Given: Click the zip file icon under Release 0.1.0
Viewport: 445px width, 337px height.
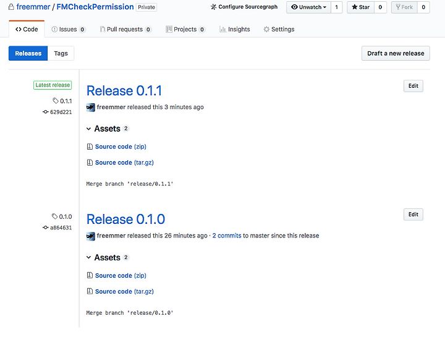Looking at the screenshot, I should [90, 275].
